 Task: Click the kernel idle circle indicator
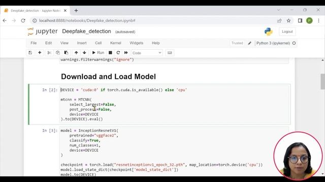[294, 43]
